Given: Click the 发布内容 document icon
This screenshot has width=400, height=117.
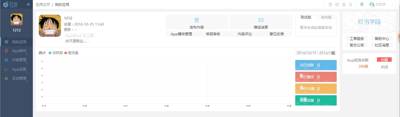Looking at the screenshot, I should point(197,20).
